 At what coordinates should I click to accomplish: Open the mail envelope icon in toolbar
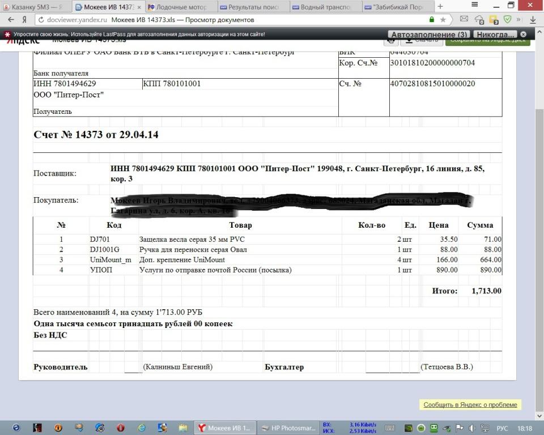pos(464,20)
